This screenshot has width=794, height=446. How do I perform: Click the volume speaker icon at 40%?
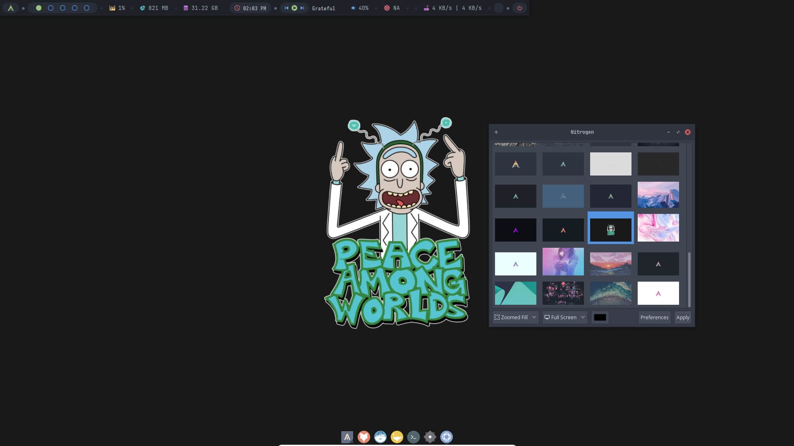[x=353, y=8]
